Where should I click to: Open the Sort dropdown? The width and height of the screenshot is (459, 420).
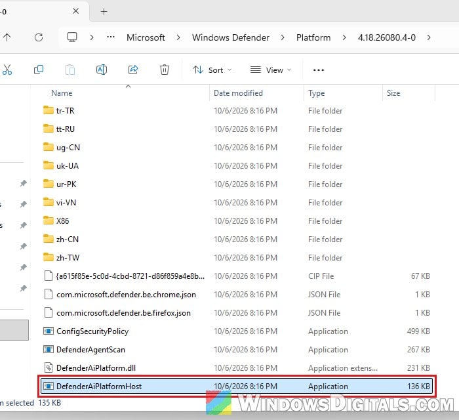pos(212,70)
